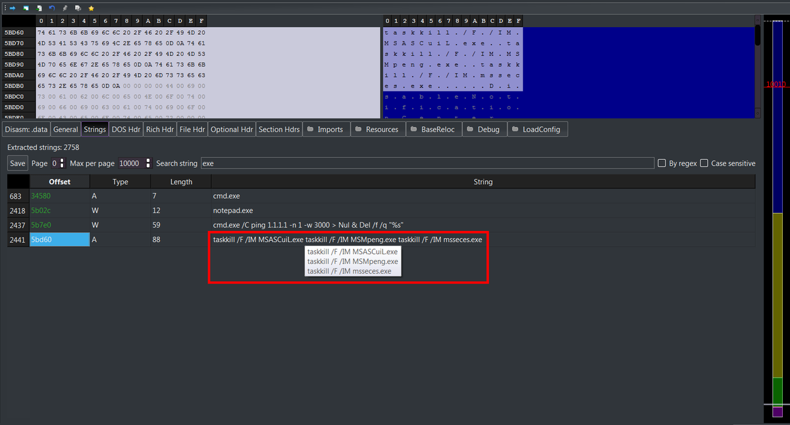Select the cmd.exe /C ping string row
Image resolution: width=790 pixels, height=425 pixels.
483,225
